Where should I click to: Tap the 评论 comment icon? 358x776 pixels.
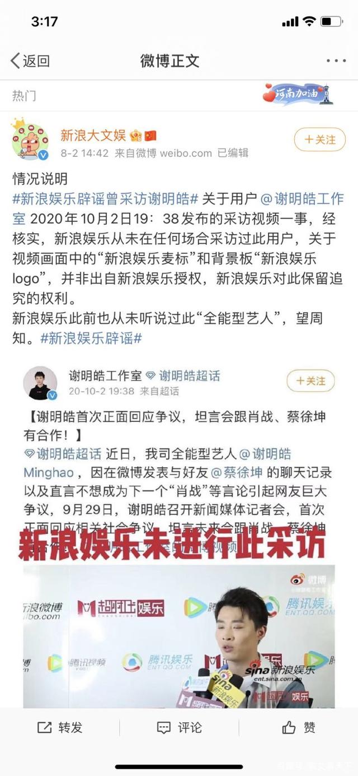[163, 727]
